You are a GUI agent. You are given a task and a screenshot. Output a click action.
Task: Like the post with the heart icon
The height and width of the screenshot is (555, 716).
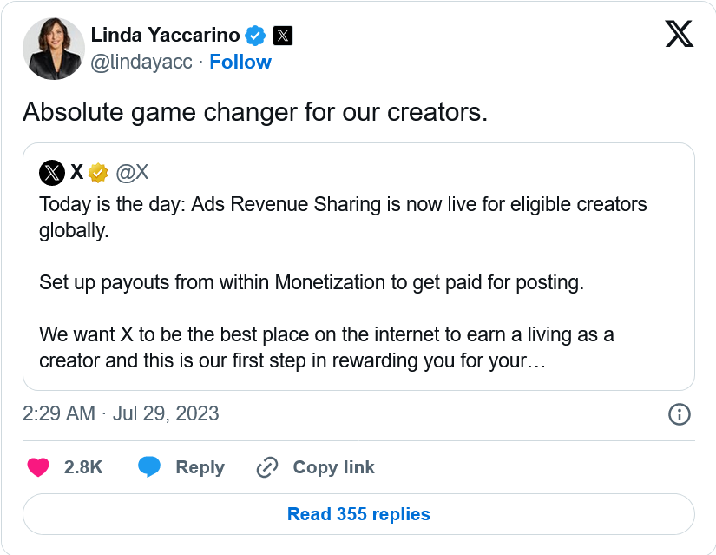38,467
